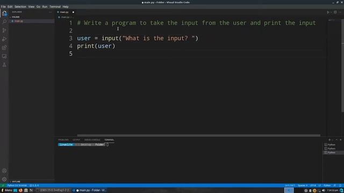Open the notifications bell in the status bar
The width and height of the screenshot is (344, 193).
coord(340,185)
